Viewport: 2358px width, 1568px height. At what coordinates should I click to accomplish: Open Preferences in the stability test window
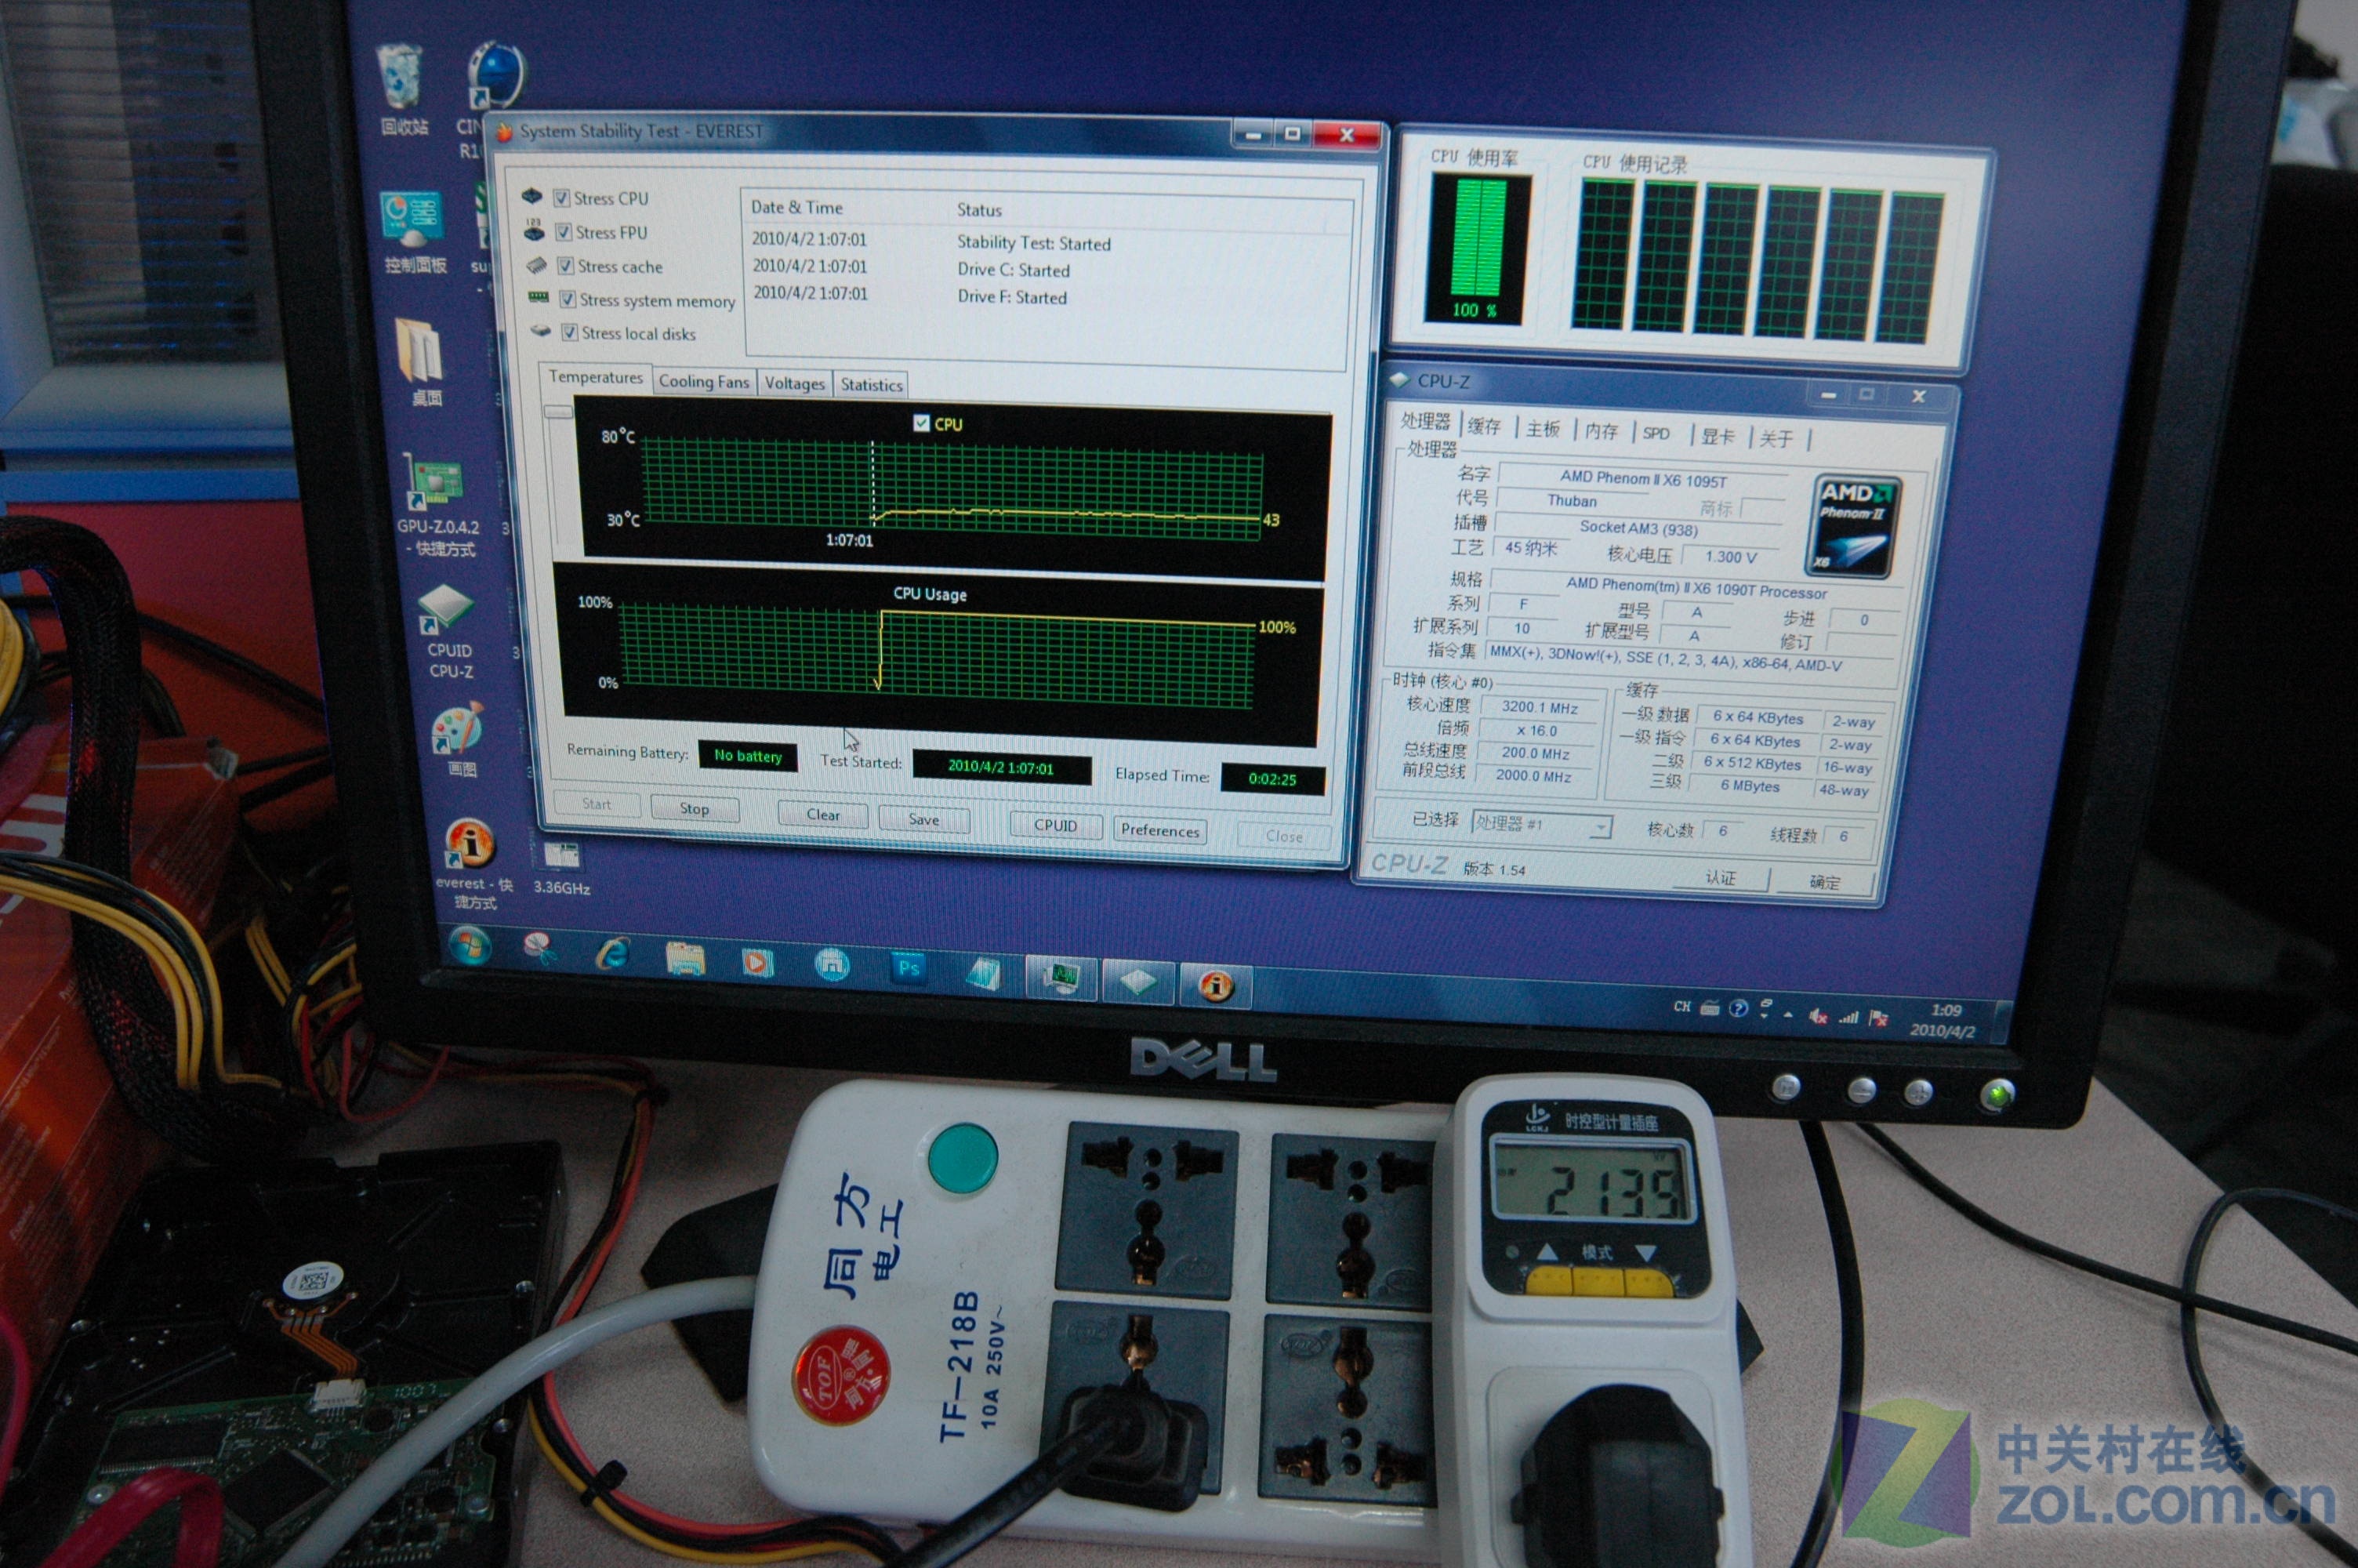pyautogui.click(x=1159, y=830)
